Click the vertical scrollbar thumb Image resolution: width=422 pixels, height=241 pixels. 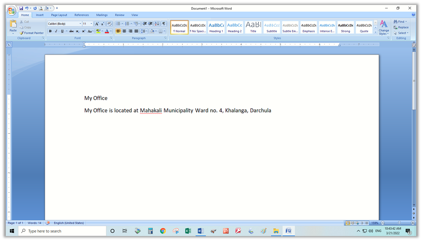(414, 81)
